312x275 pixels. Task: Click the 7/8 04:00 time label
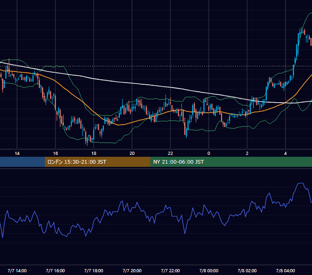click(x=285, y=271)
